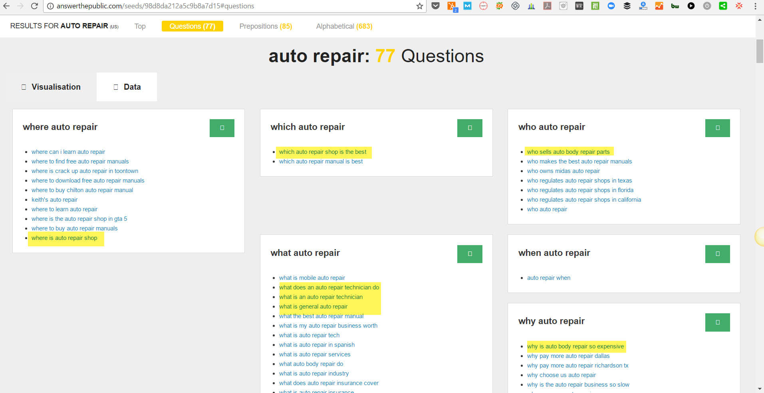Click the green button beside 'when auto repair'
The image size is (764, 393).
(x=717, y=254)
